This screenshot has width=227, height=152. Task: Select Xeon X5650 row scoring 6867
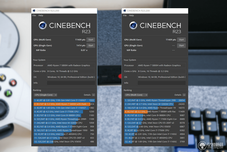coord(155,127)
